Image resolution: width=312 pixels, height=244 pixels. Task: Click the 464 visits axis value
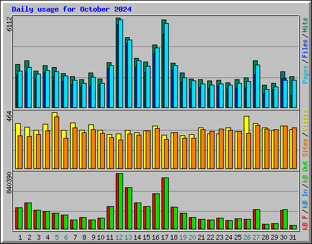[9, 117]
